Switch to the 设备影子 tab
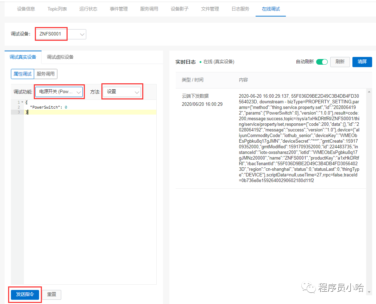The height and width of the screenshot is (304, 376). pos(180,9)
